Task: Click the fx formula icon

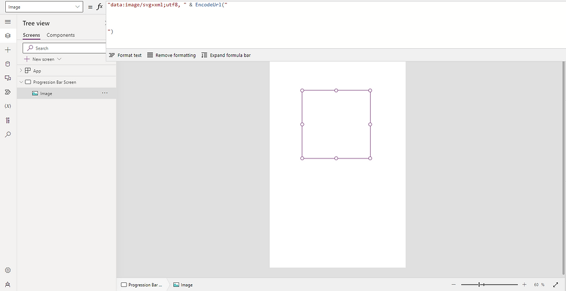Action: point(99,7)
